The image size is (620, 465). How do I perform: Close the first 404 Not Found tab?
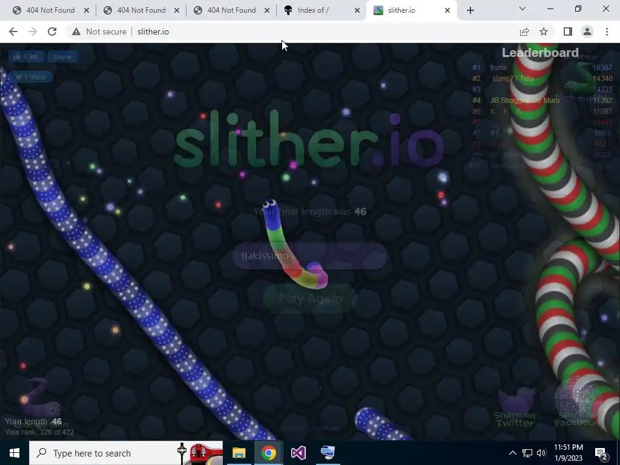point(87,11)
